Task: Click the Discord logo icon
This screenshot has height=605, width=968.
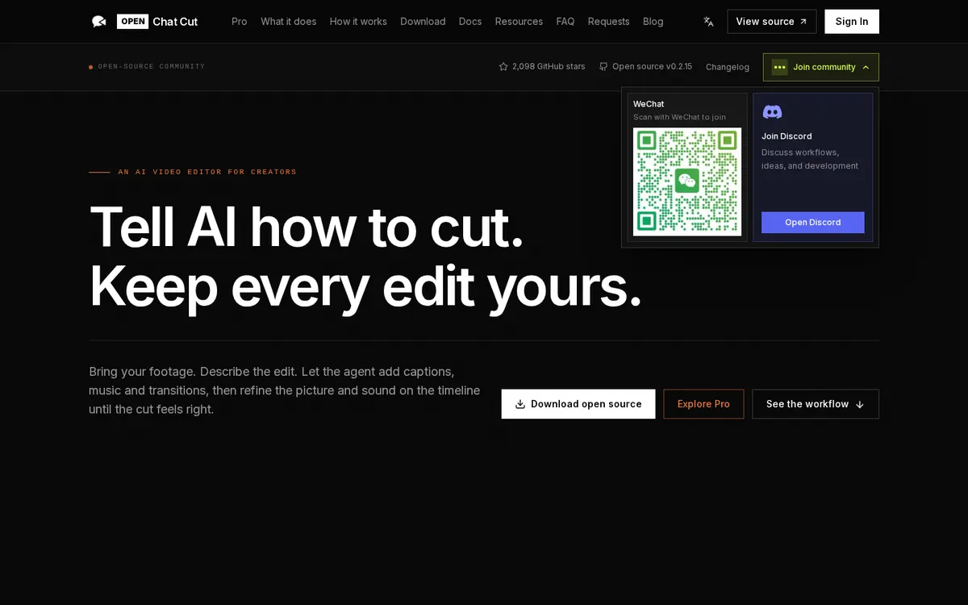Action: coord(772,112)
